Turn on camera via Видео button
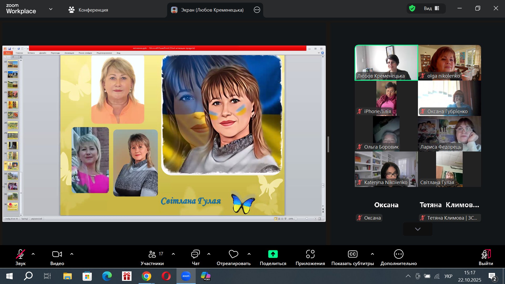 tap(57, 254)
